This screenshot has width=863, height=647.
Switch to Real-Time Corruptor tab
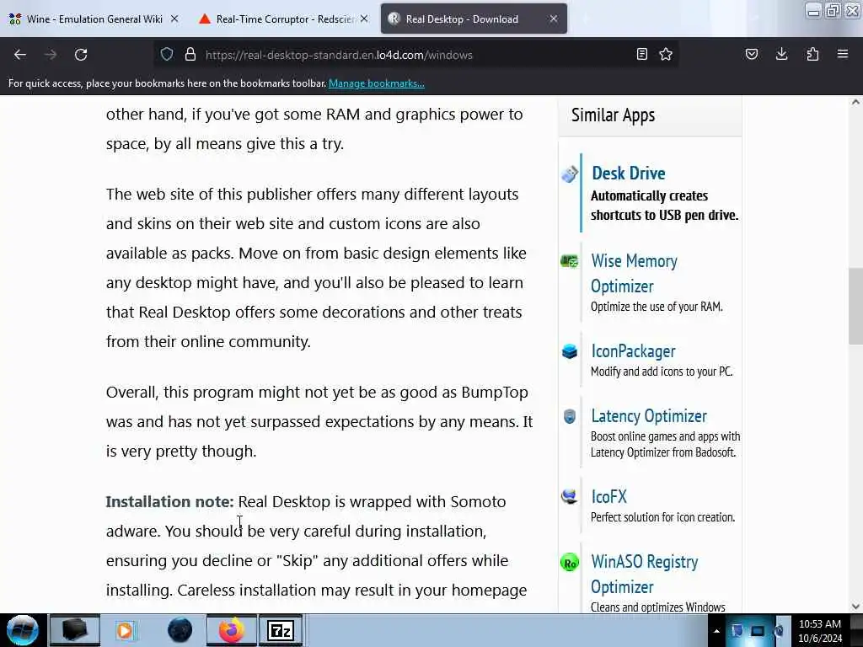pyautogui.click(x=284, y=19)
